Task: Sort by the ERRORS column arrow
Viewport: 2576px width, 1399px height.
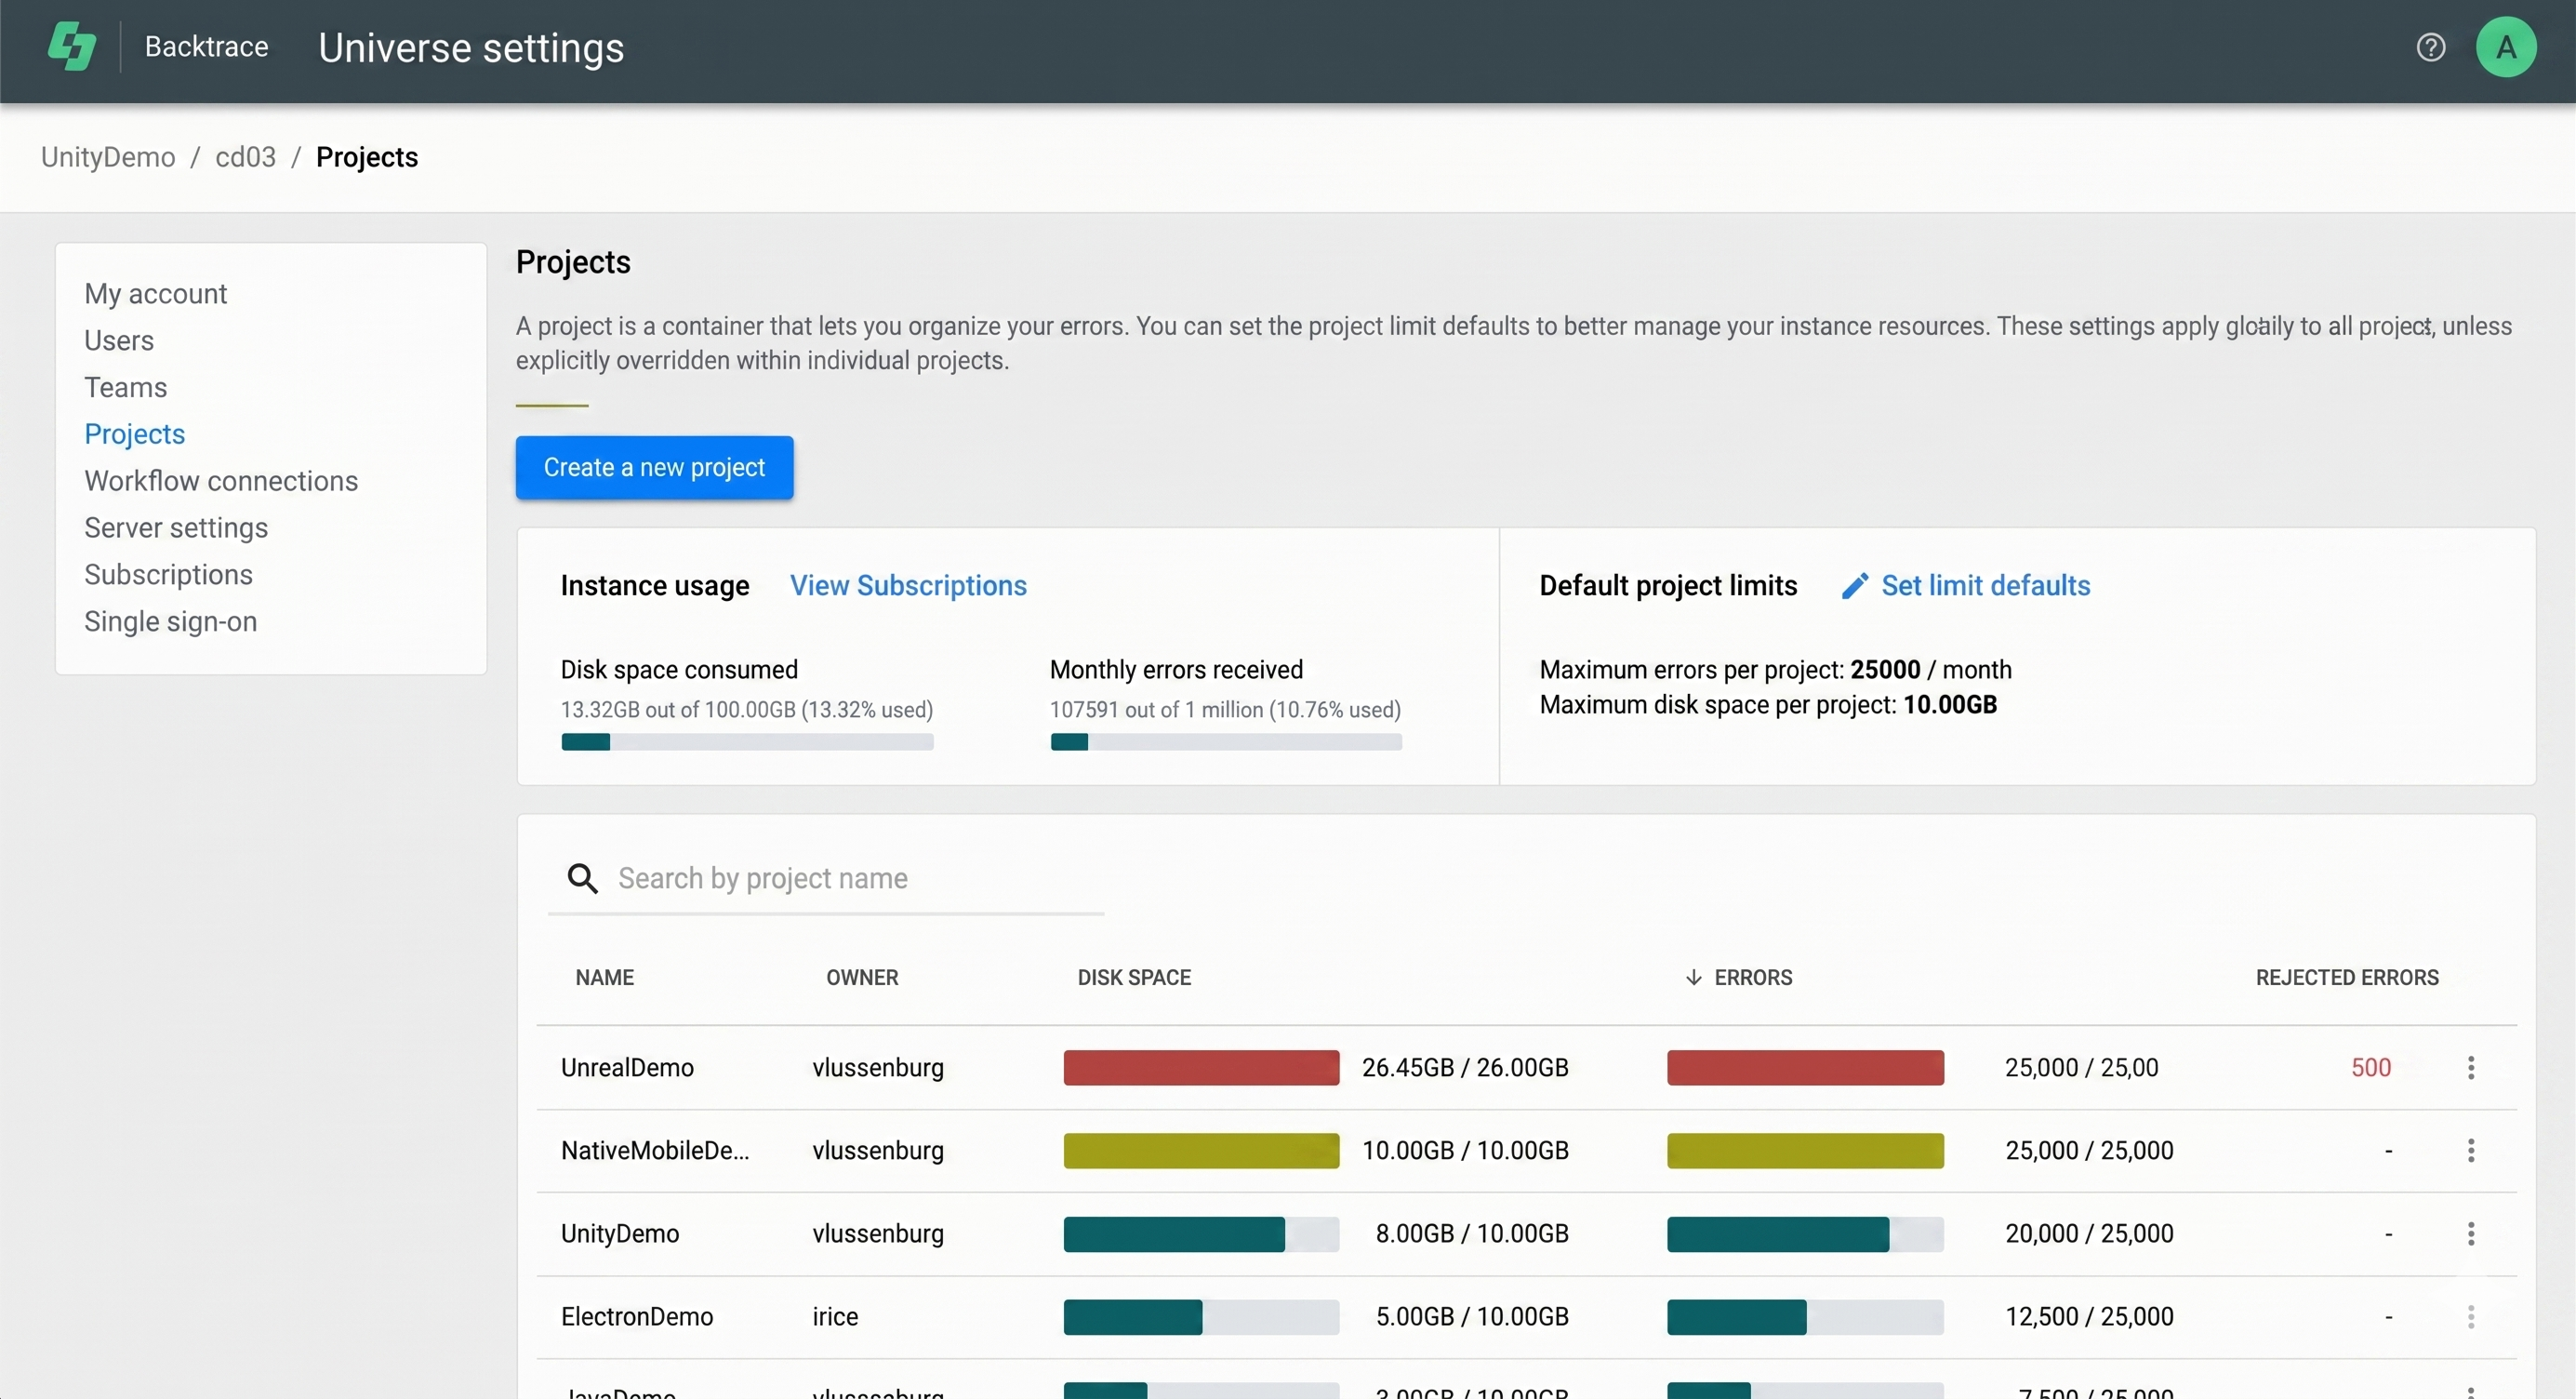Action: pos(1693,978)
